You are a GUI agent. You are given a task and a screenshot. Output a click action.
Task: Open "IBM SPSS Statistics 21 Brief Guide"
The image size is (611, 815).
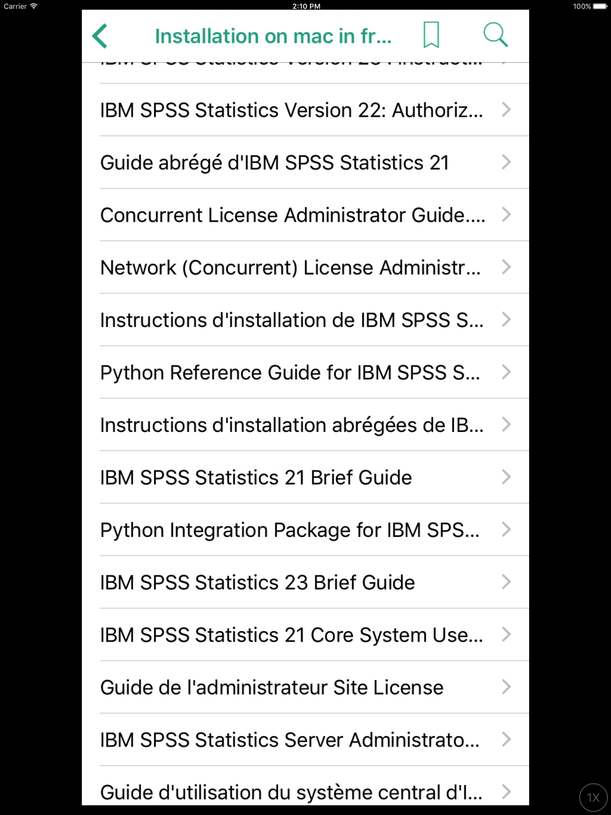pos(305,478)
